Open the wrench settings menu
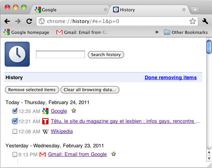The image size is (212, 168). tap(205, 21)
